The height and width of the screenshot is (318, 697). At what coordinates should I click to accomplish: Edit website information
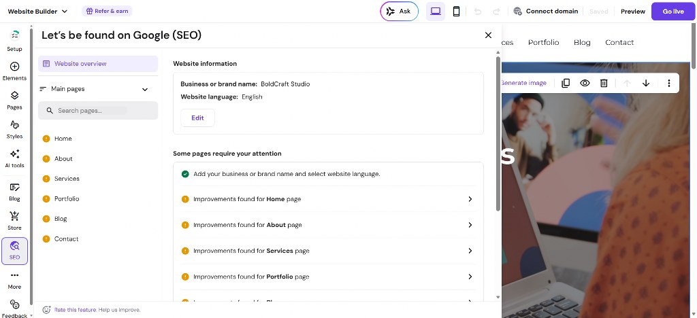[197, 118]
